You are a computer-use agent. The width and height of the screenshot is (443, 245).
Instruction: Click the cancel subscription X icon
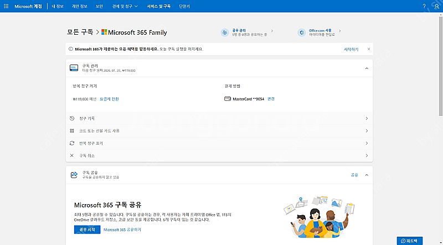click(x=72, y=156)
